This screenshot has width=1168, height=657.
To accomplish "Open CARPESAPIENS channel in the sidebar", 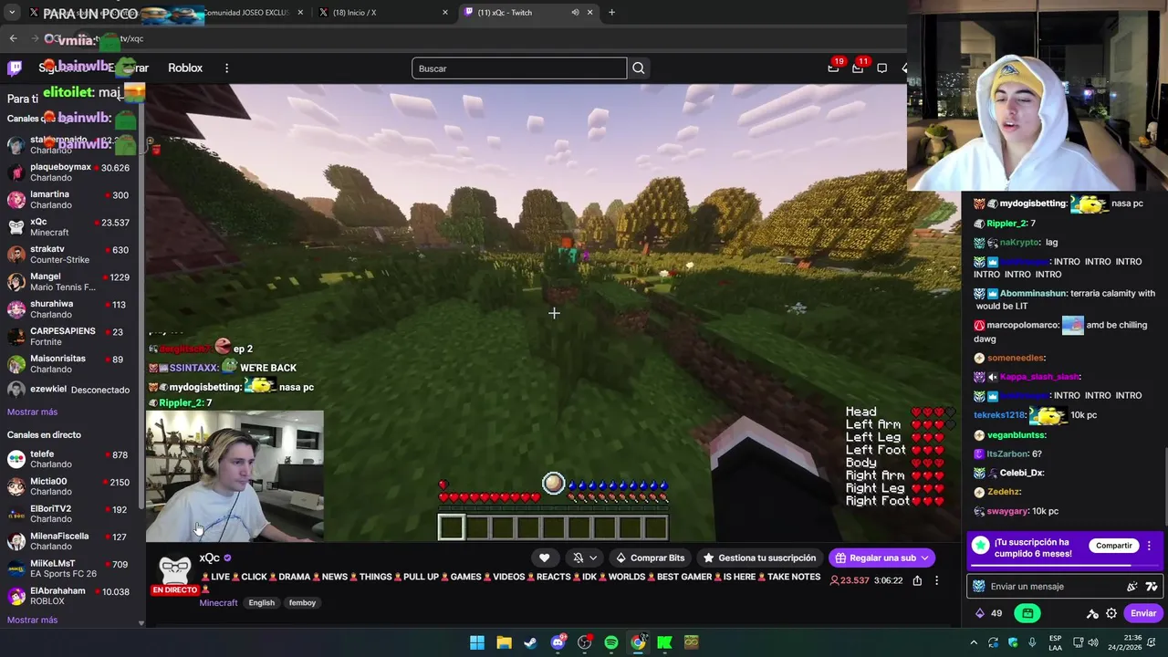I will [71, 337].
